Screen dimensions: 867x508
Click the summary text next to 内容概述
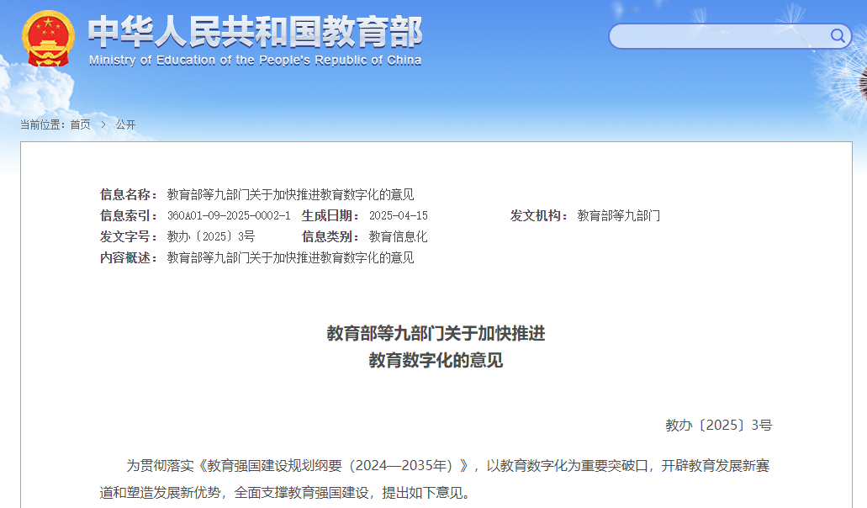[x=290, y=257]
